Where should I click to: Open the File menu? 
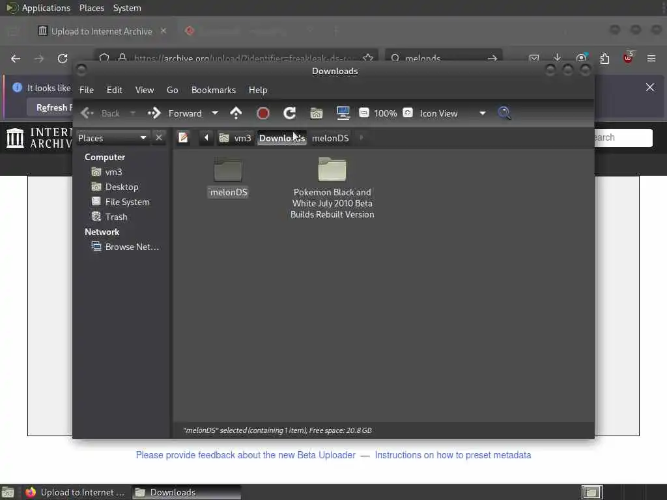[x=87, y=90]
